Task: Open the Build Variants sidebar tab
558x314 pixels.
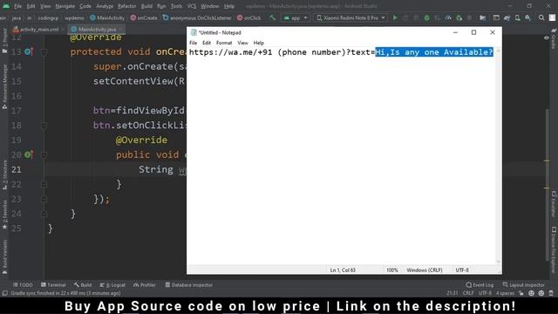Action: 4,257
